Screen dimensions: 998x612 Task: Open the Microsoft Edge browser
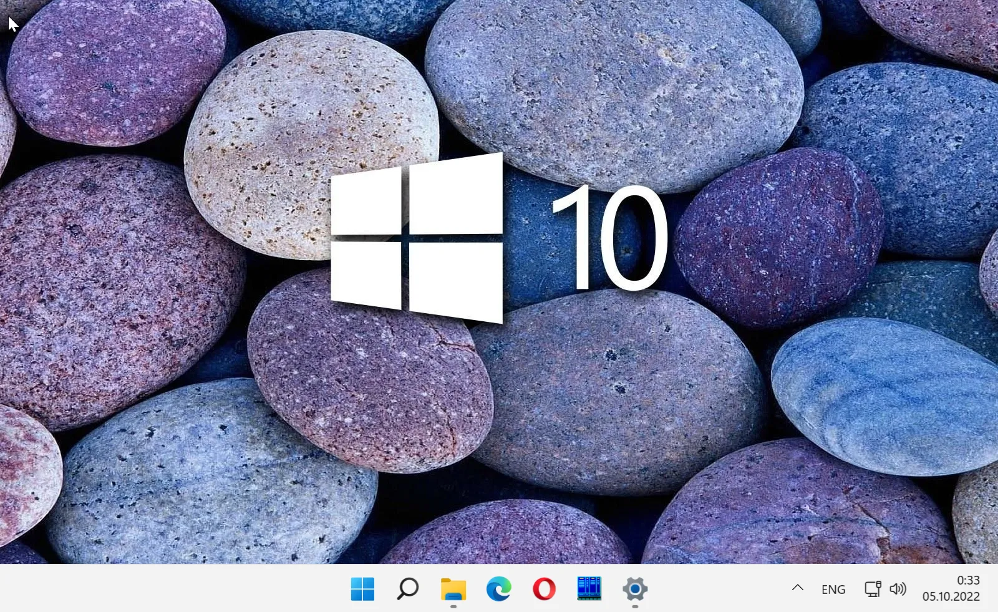pyautogui.click(x=499, y=588)
